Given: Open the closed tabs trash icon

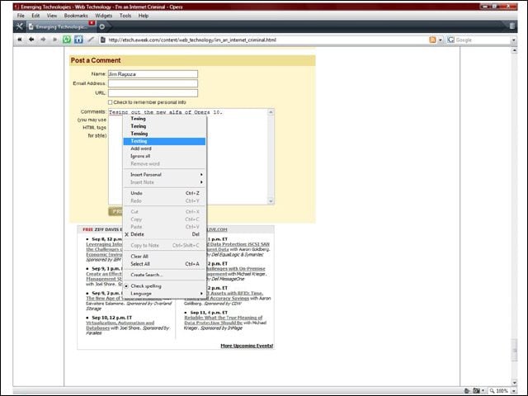Looking at the screenshot, I should 511,26.
